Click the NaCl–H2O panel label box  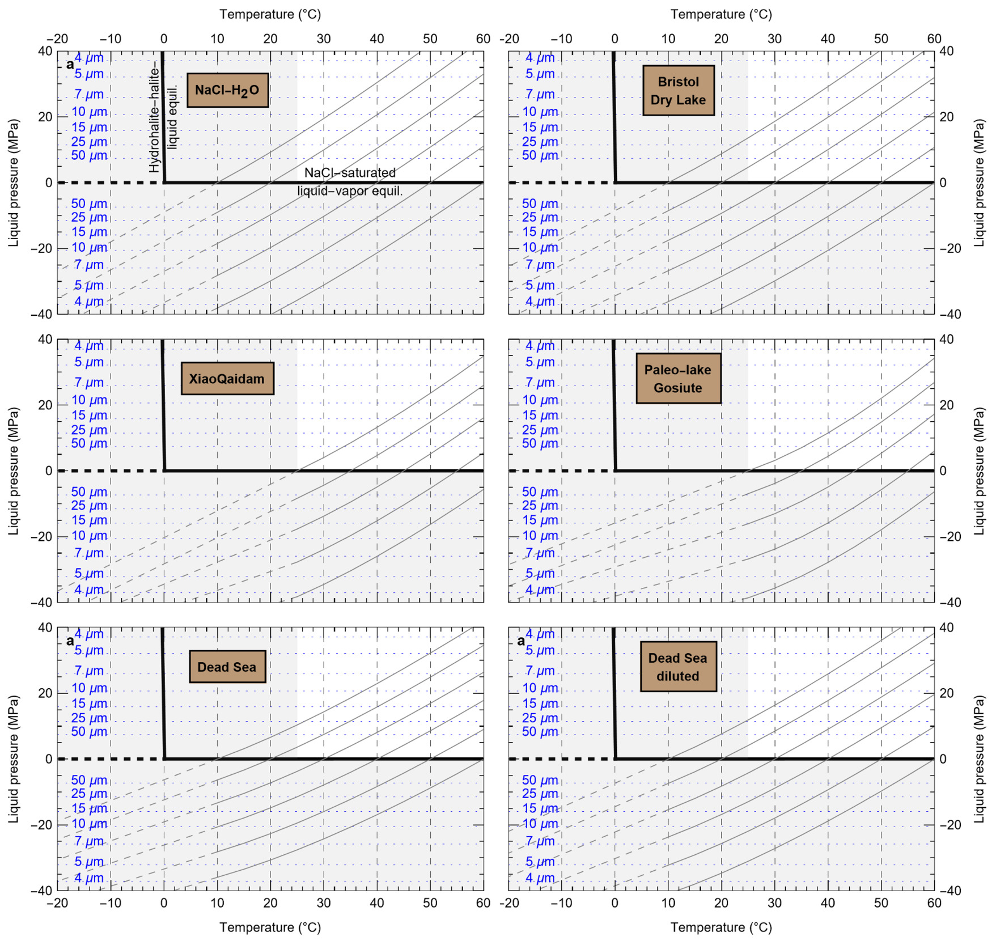[x=227, y=90]
